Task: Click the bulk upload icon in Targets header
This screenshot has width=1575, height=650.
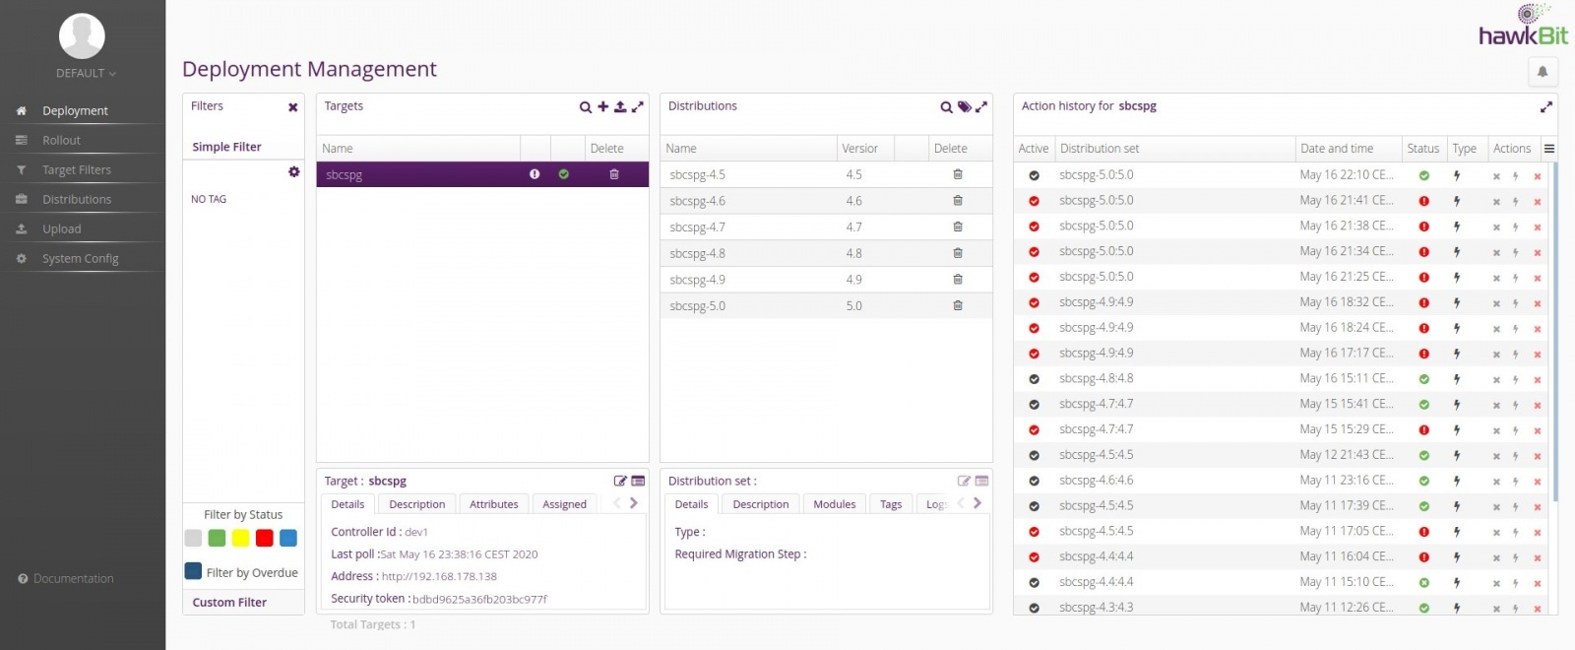Action: tap(620, 107)
